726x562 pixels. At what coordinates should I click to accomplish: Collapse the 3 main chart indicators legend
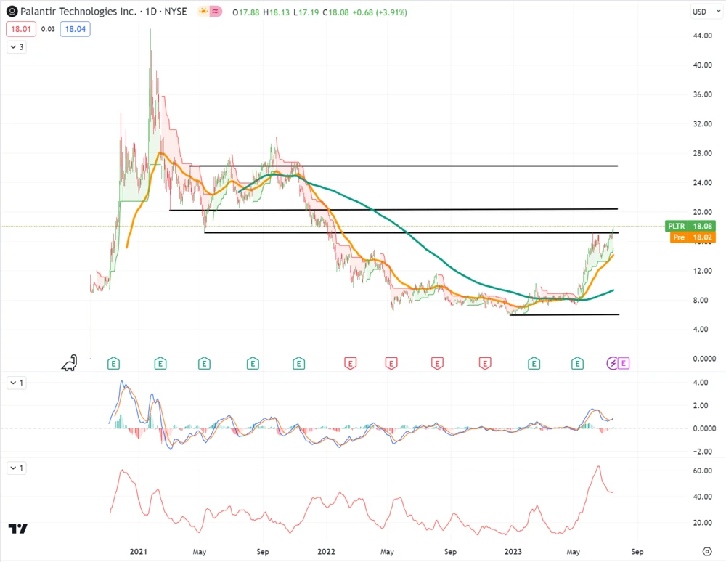pyautogui.click(x=17, y=47)
